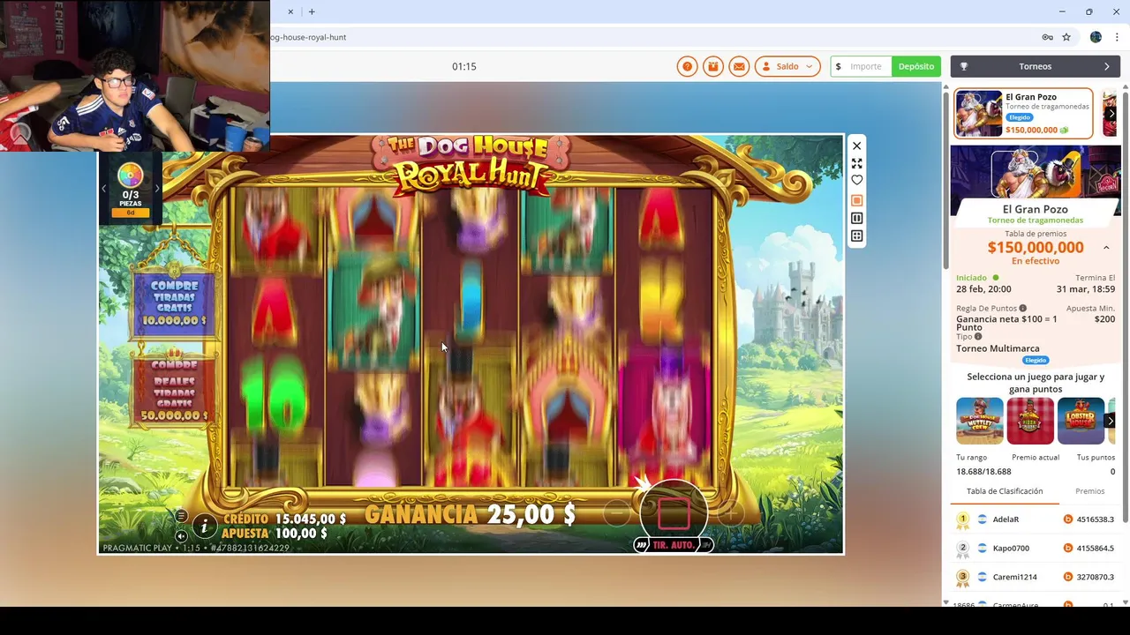Open the envelope messages icon
Viewport: 1130px width, 635px height.
pos(739,66)
